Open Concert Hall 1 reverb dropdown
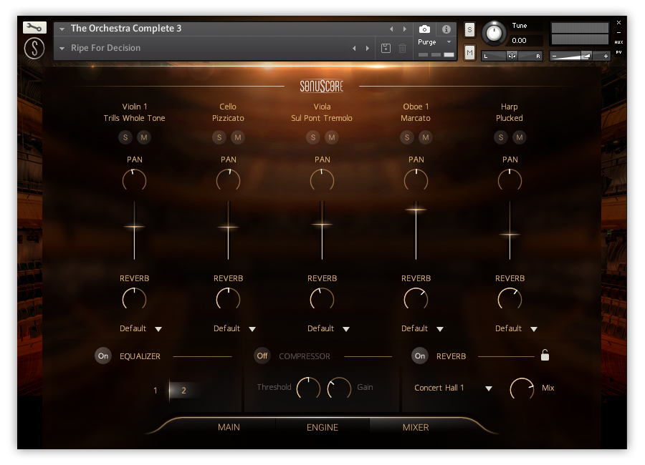 453,388
